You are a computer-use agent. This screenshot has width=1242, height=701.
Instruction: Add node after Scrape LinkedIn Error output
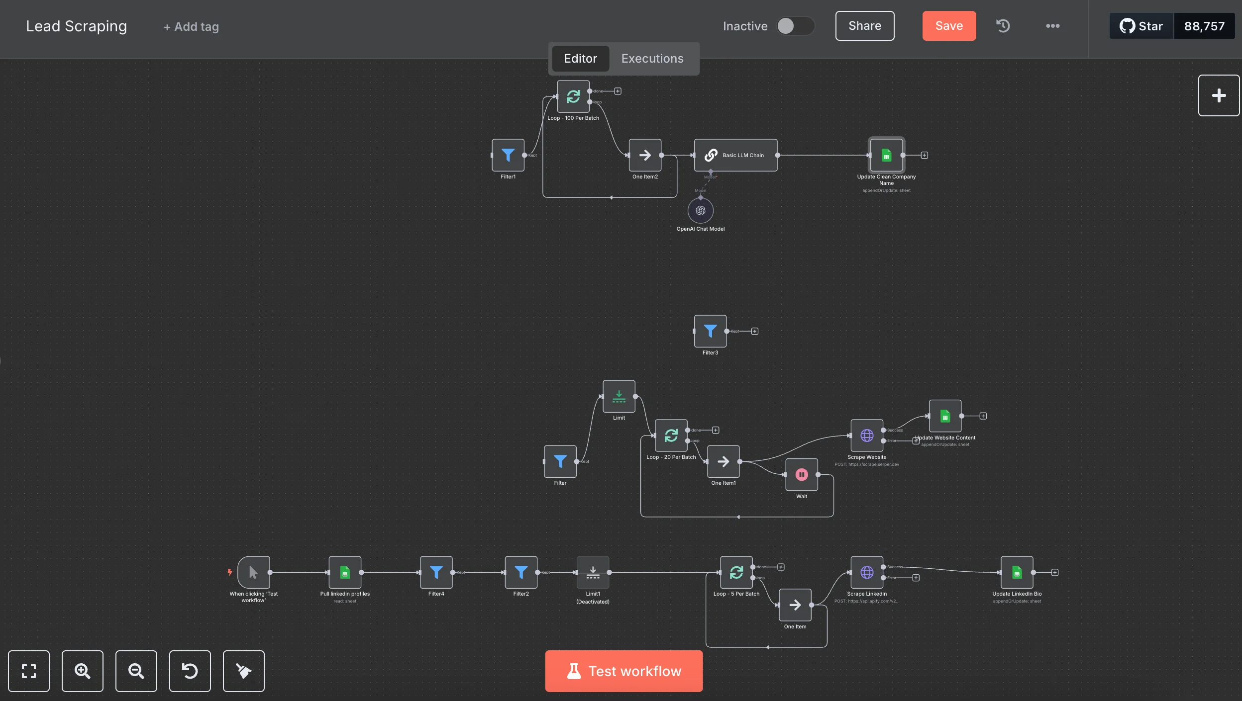coord(916,578)
